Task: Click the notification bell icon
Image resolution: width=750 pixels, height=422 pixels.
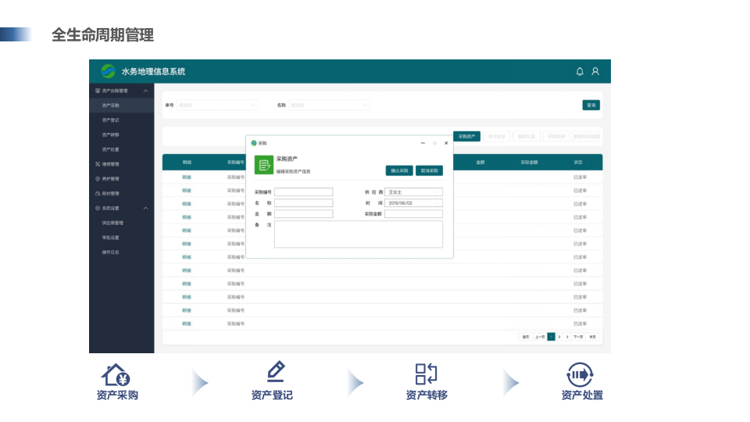Action: click(x=580, y=71)
